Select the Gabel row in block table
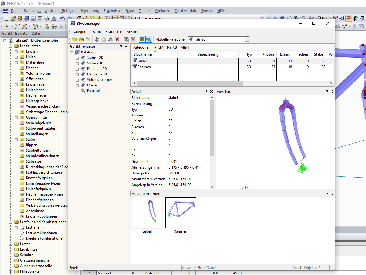Viewport: 366px width, 275px height. [232, 61]
